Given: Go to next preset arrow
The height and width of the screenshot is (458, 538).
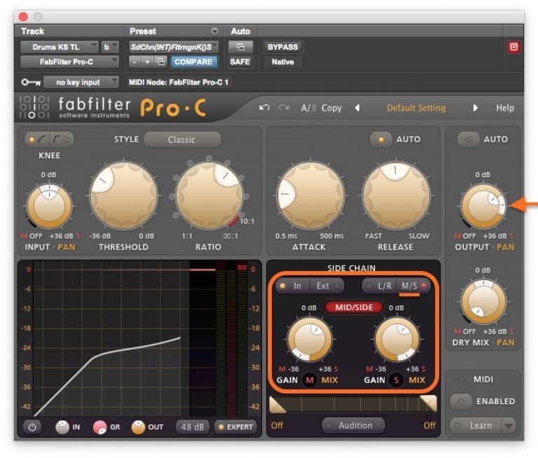Looking at the screenshot, I should (x=475, y=108).
